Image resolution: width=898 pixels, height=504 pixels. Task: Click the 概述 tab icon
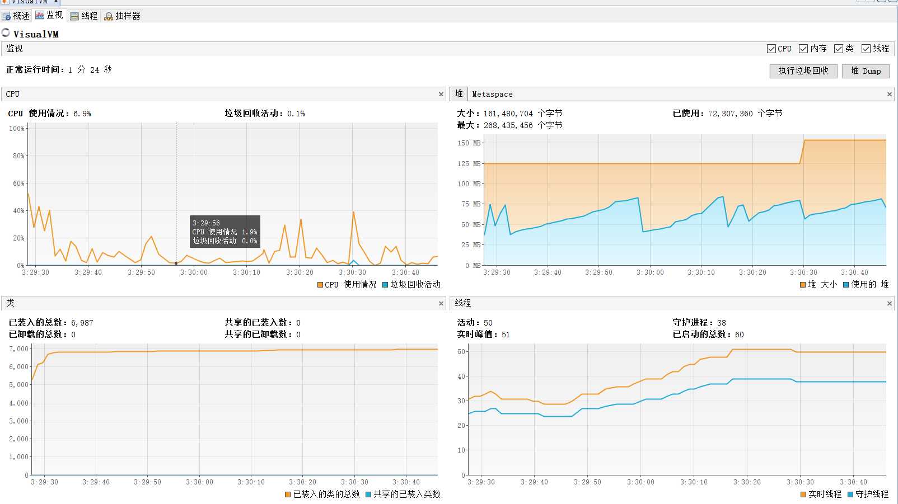(7, 16)
